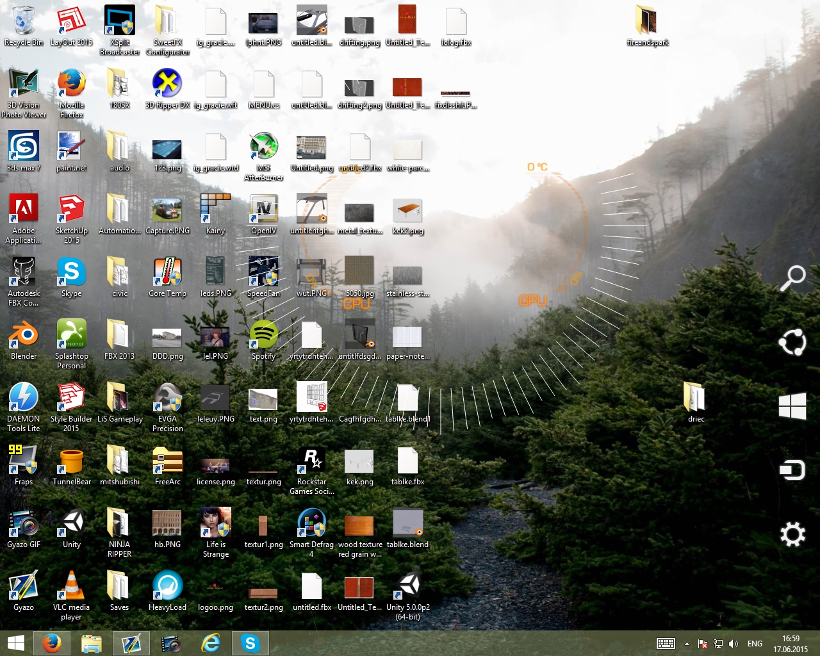The height and width of the screenshot is (656, 820).
Task: Select the hb.PNG image thumbnail
Action: pos(167,523)
